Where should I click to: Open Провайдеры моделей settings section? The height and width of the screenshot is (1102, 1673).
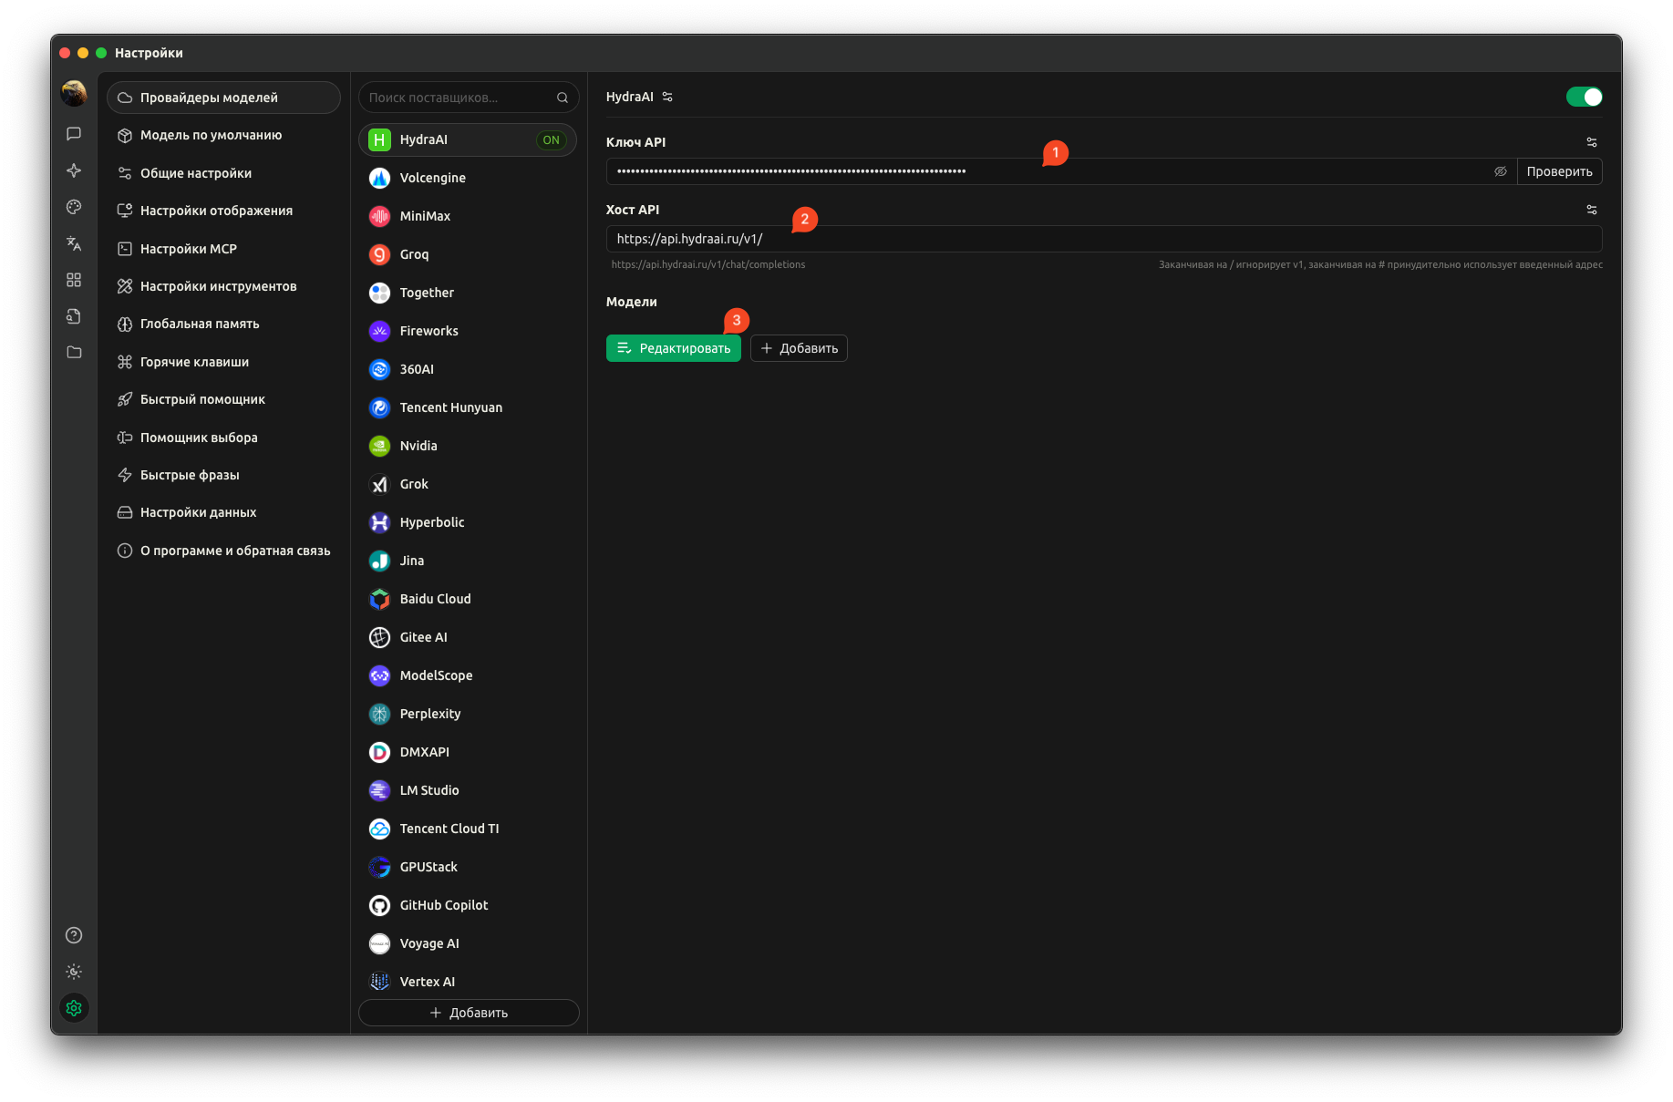click(x=223, y=98)
